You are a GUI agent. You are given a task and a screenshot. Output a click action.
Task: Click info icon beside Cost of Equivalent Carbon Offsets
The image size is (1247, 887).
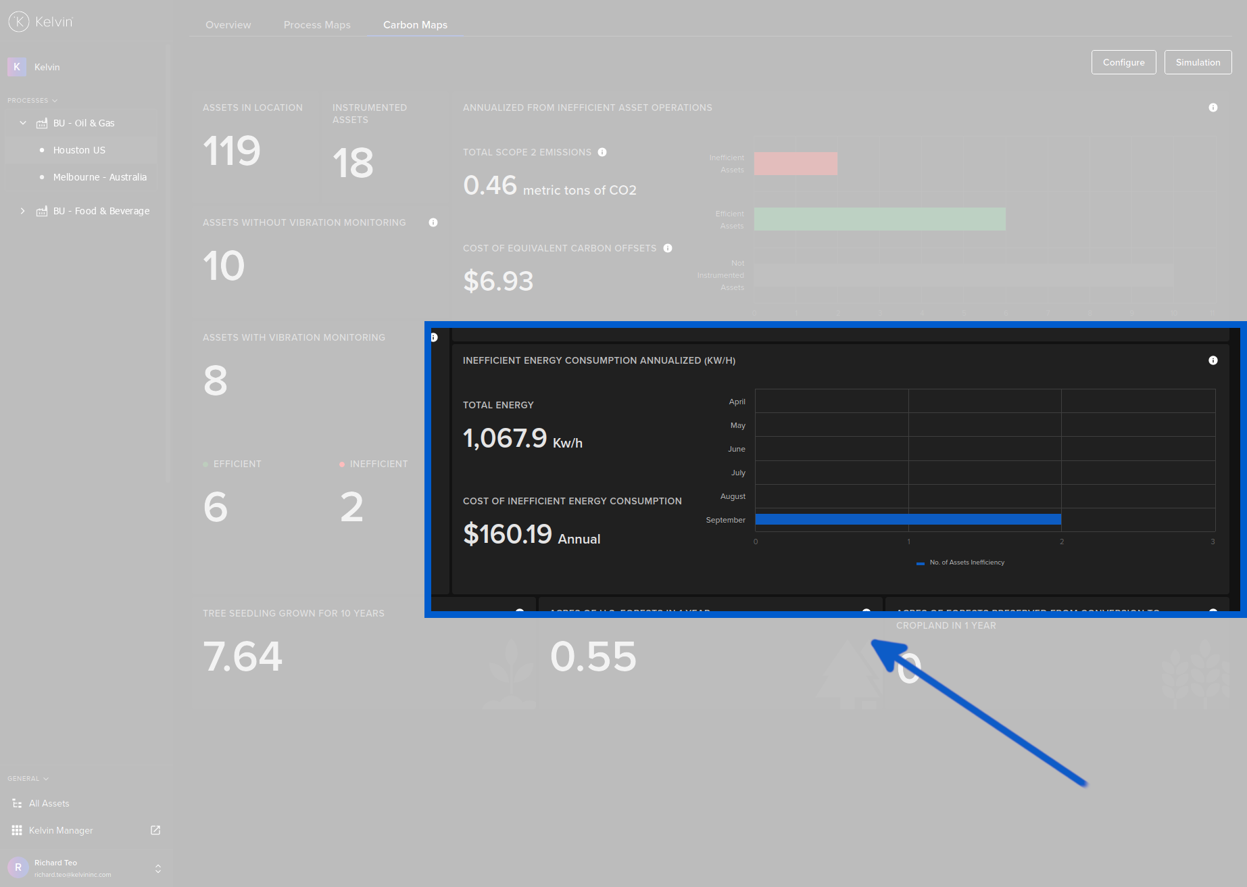click(668, 248)
